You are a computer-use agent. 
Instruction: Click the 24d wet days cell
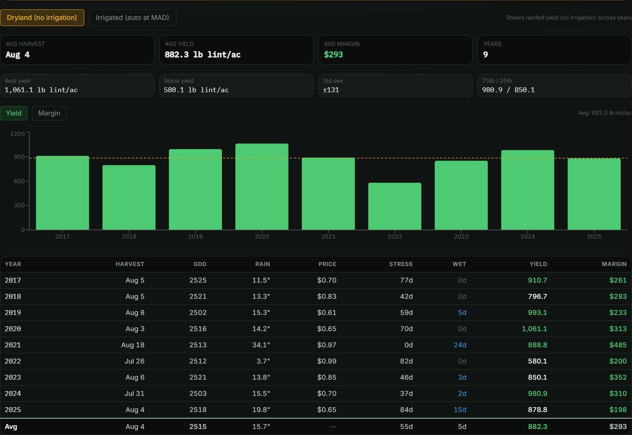tap(460, 345)
